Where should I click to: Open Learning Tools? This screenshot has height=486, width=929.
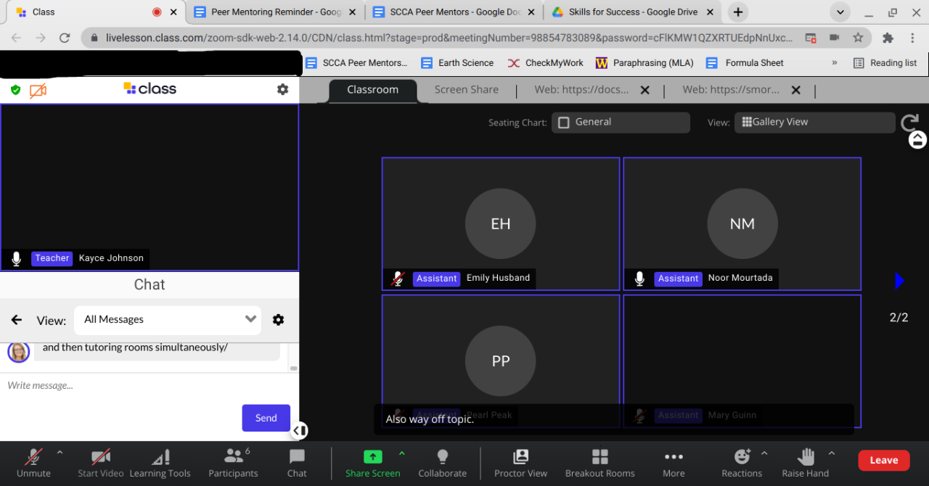(160, 463)
